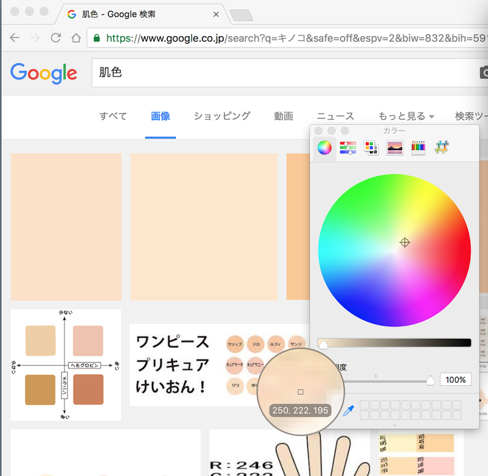Viewport: 488px width, 476px height.
Task: Open the color palettes tab
Action: (371, 148)
